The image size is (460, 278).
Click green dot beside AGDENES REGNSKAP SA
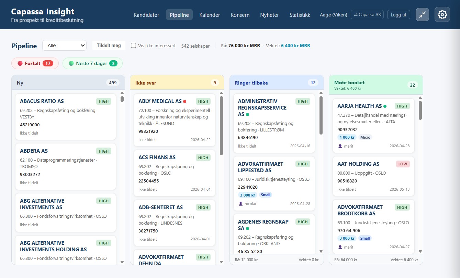[x=247, y=228]
